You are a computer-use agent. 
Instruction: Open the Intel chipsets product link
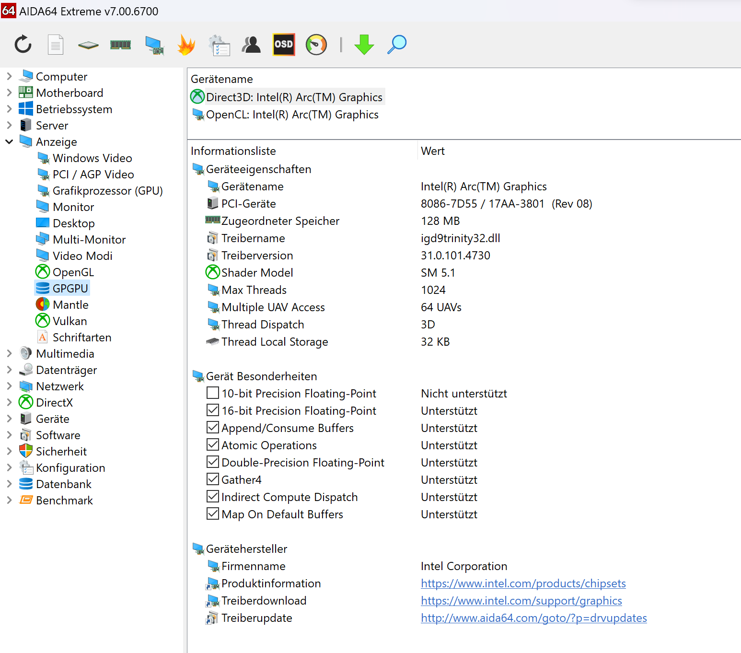click(x=523, y=583)
